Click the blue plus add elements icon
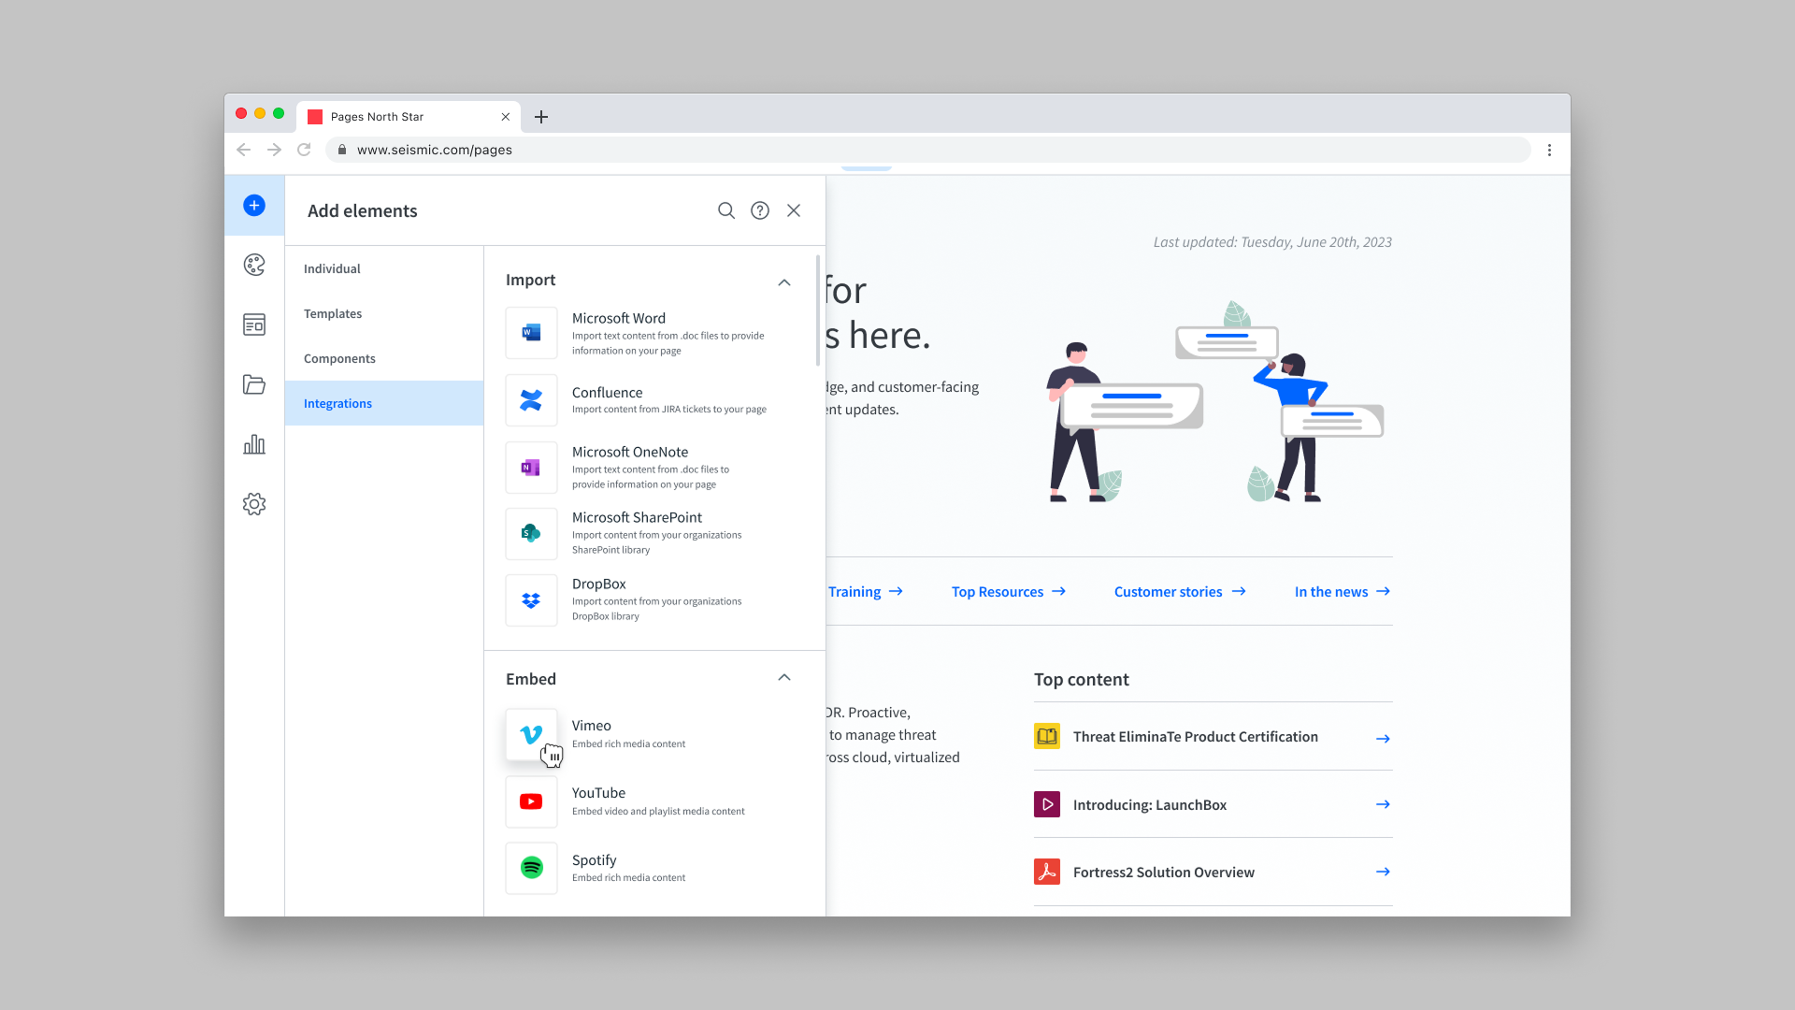The width and height of the screenshot is (1795, 1010). point(254,206)
